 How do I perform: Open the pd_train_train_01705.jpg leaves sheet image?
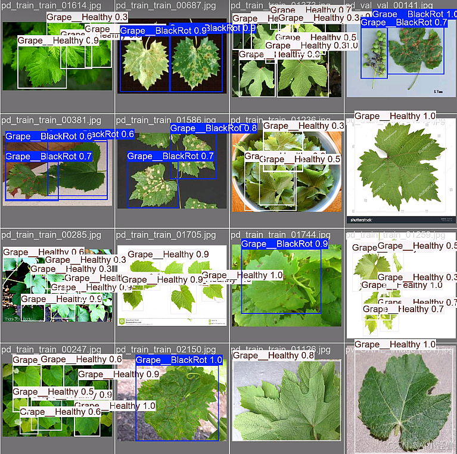172,285
